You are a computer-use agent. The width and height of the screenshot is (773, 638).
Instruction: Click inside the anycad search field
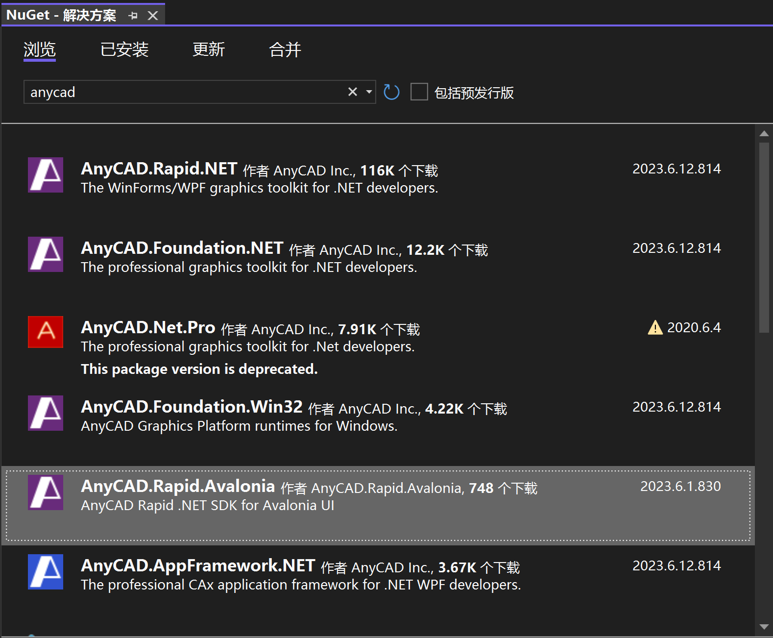(186, 92)
